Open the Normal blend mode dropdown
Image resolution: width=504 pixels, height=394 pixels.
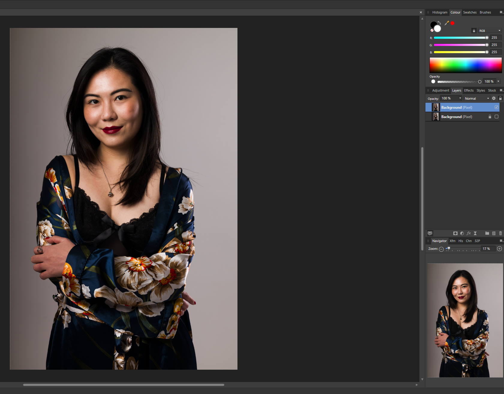click(x=477, y=98)
